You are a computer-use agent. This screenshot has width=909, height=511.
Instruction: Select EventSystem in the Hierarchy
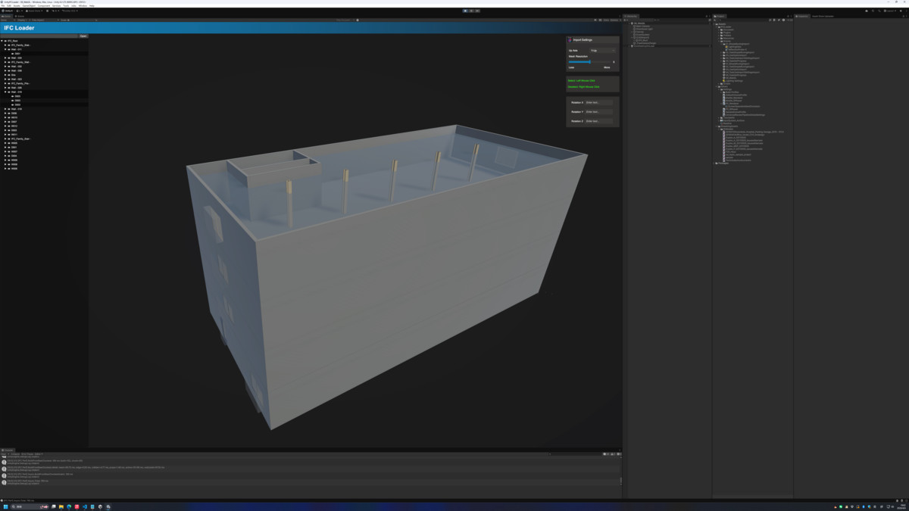point(642,35)
